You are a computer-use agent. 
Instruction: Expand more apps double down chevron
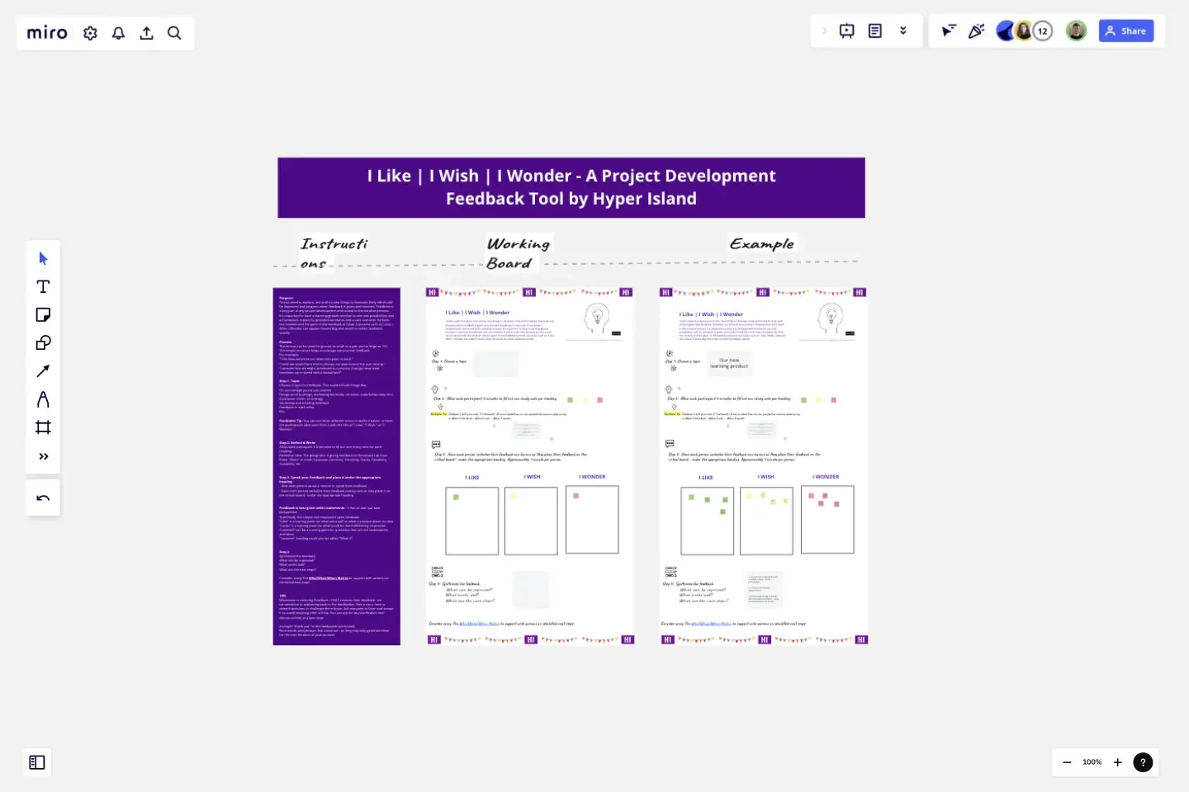tap(903, 31)
